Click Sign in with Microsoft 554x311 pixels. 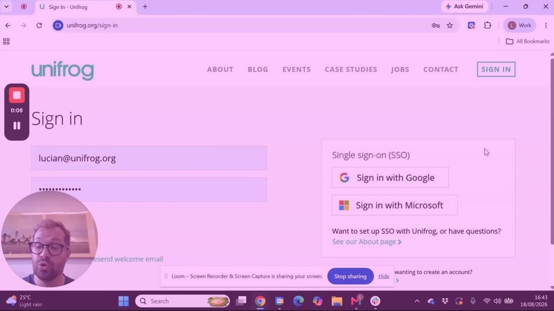click(x=394, y=205)
